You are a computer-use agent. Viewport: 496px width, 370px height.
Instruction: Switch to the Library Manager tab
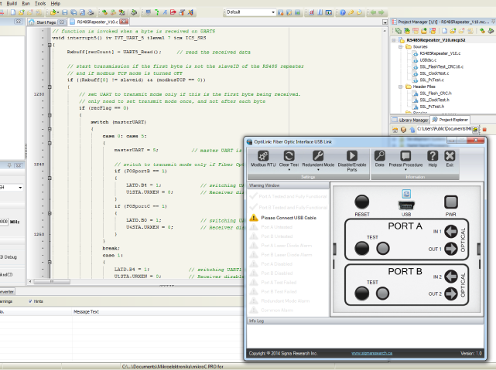(410, 120)
